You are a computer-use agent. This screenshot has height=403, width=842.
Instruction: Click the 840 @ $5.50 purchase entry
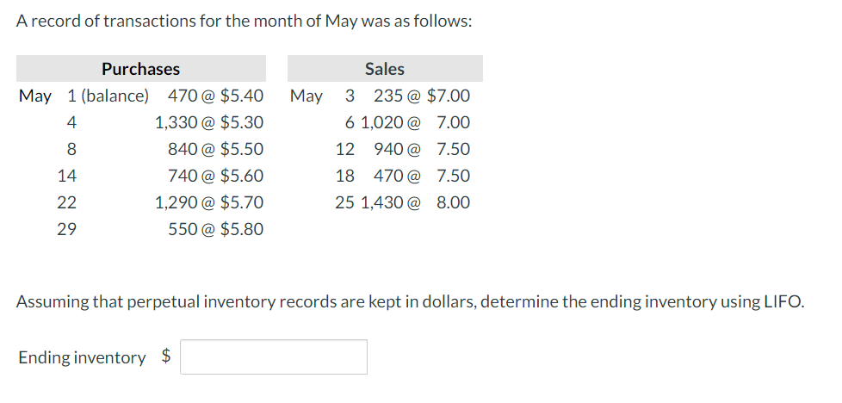(215, 149)
